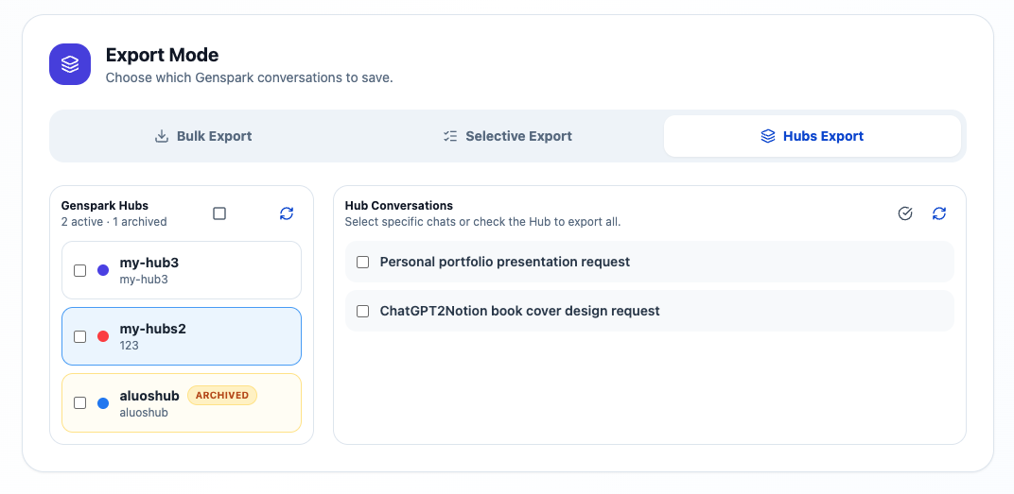The width and height of the screenshot is (1014, 494).
Task: Click the Bulk Export download icon
Action: click(x=162, y=136)
